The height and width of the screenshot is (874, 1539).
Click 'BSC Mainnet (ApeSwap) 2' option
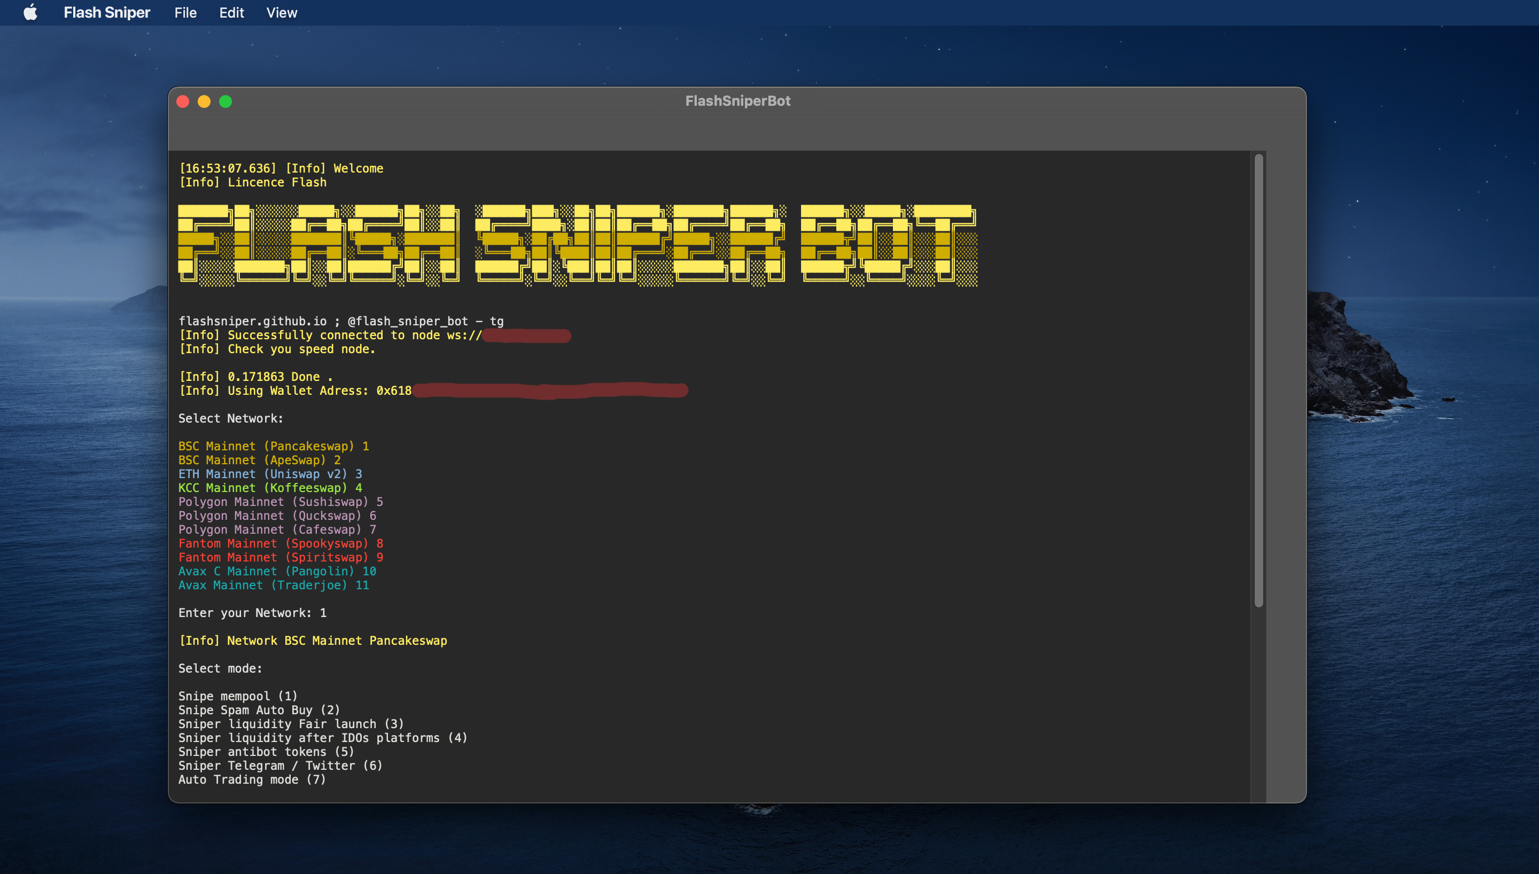click(x=259, y=461)
